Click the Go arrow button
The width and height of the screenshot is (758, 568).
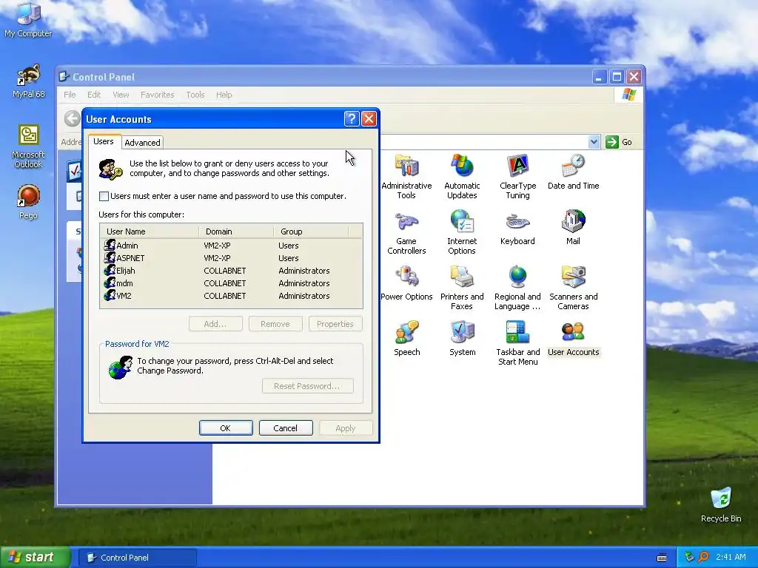pyautogui.click(x=612, y=142)
